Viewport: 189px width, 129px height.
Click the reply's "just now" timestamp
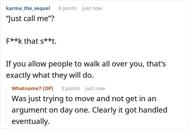(x=95, y=88)
